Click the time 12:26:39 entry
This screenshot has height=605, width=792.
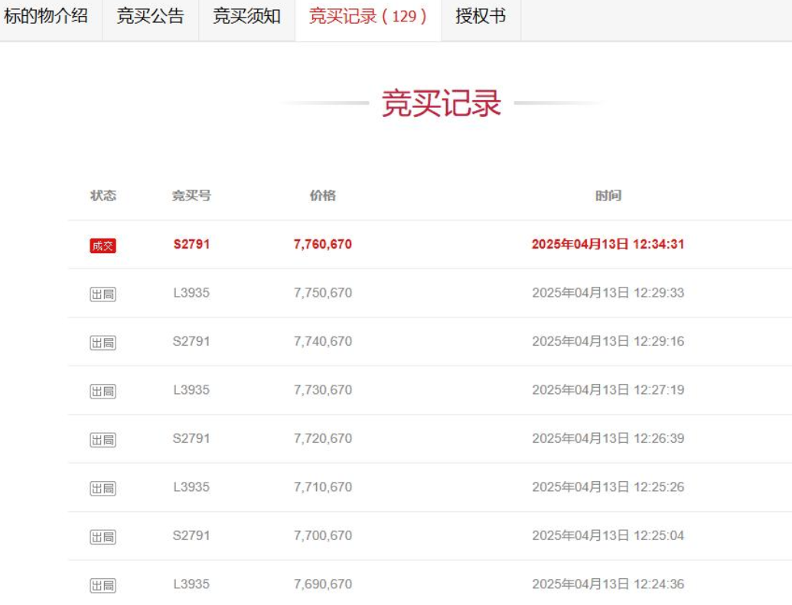click(x=608, y=437)
